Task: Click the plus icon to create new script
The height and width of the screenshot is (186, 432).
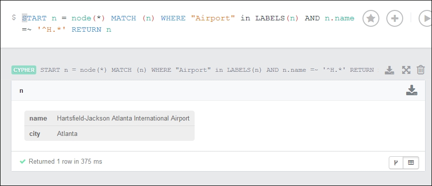Action: coord(395,18)
